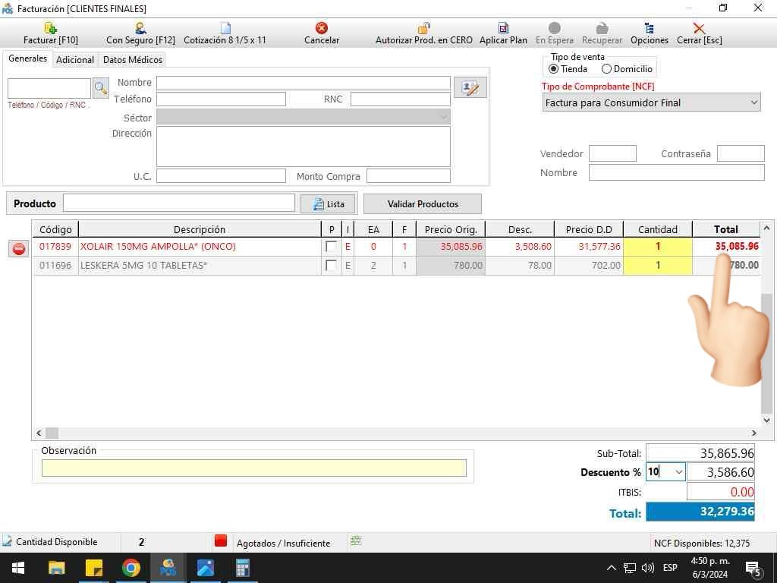Select the Tienda sale type

point(553,69)
